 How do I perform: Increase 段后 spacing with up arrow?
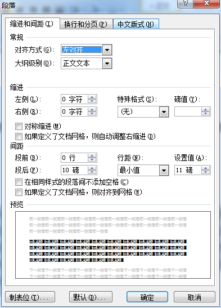point(92,168)
